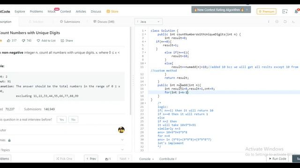Expand the Related Topics section chevron

pos(122,150)
